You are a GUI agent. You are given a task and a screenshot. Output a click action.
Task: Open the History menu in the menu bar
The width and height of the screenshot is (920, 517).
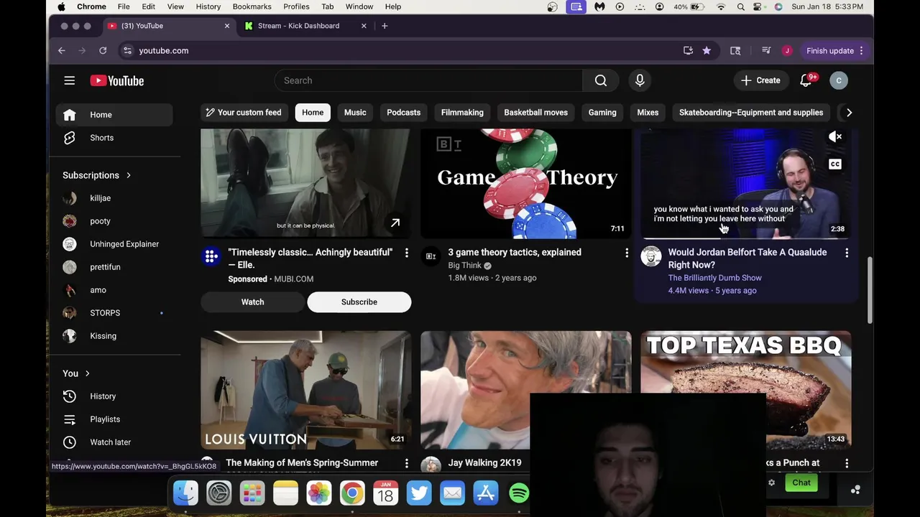coord(208,6)
